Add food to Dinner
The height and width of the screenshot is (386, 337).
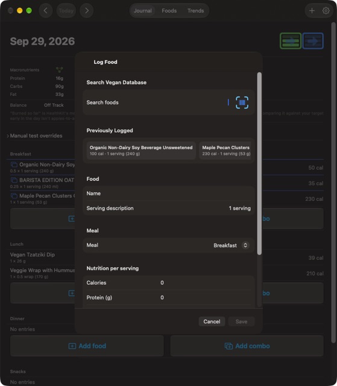(x=87, y=346)
